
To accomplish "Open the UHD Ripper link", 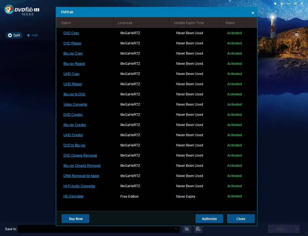I will (73, 84).
